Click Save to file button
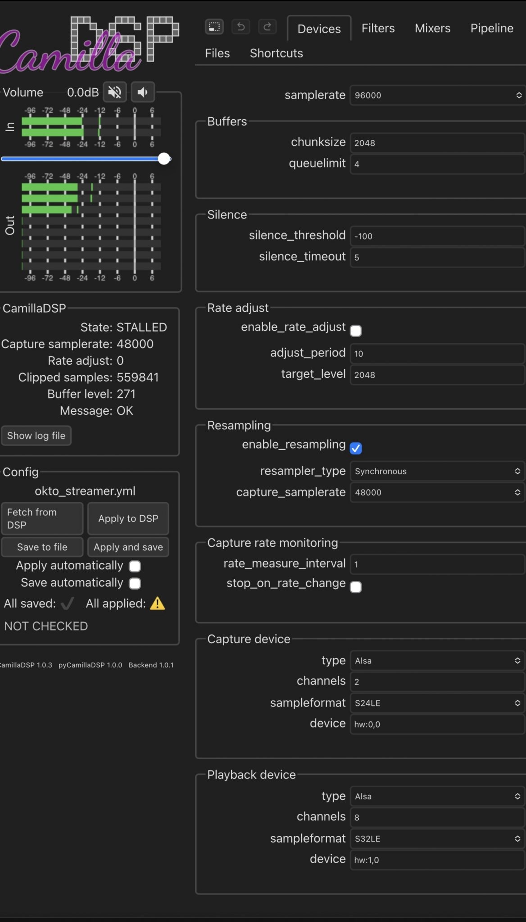 [42, 547]
